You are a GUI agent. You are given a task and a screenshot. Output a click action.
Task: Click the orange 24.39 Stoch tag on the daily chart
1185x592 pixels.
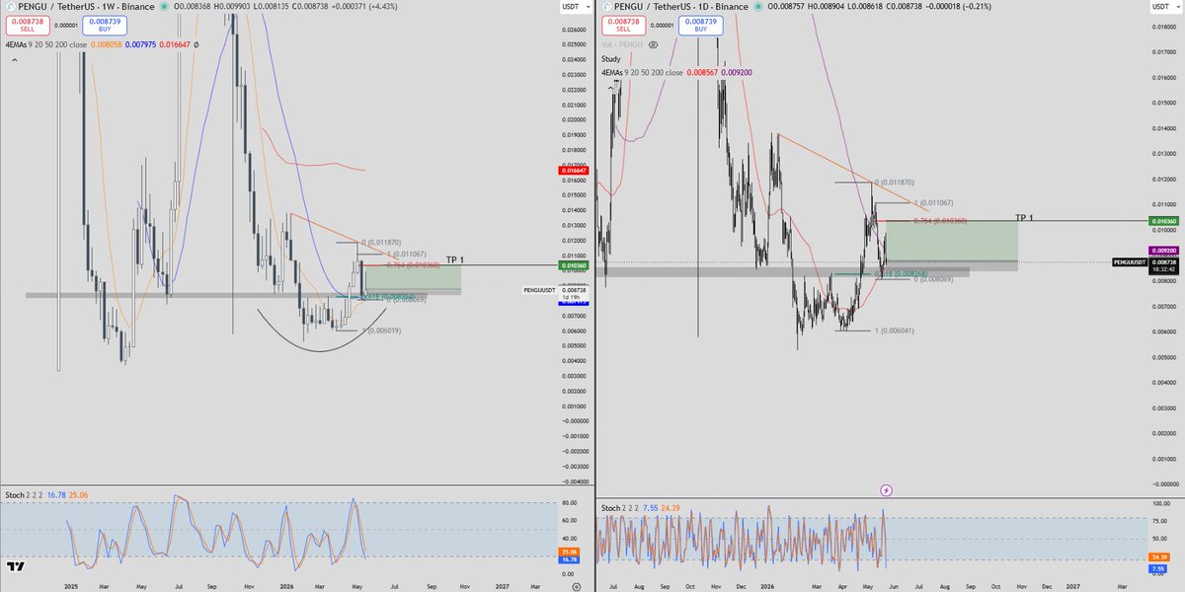tap(1161, 557)
